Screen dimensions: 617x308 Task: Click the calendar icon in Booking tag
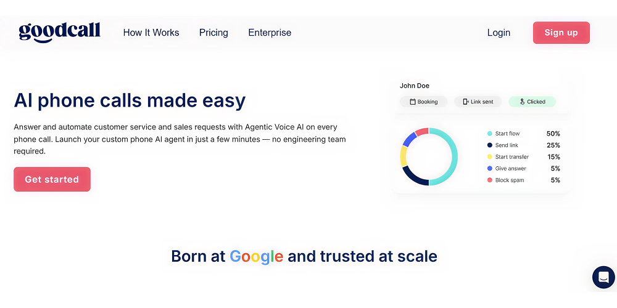[412, 102]
